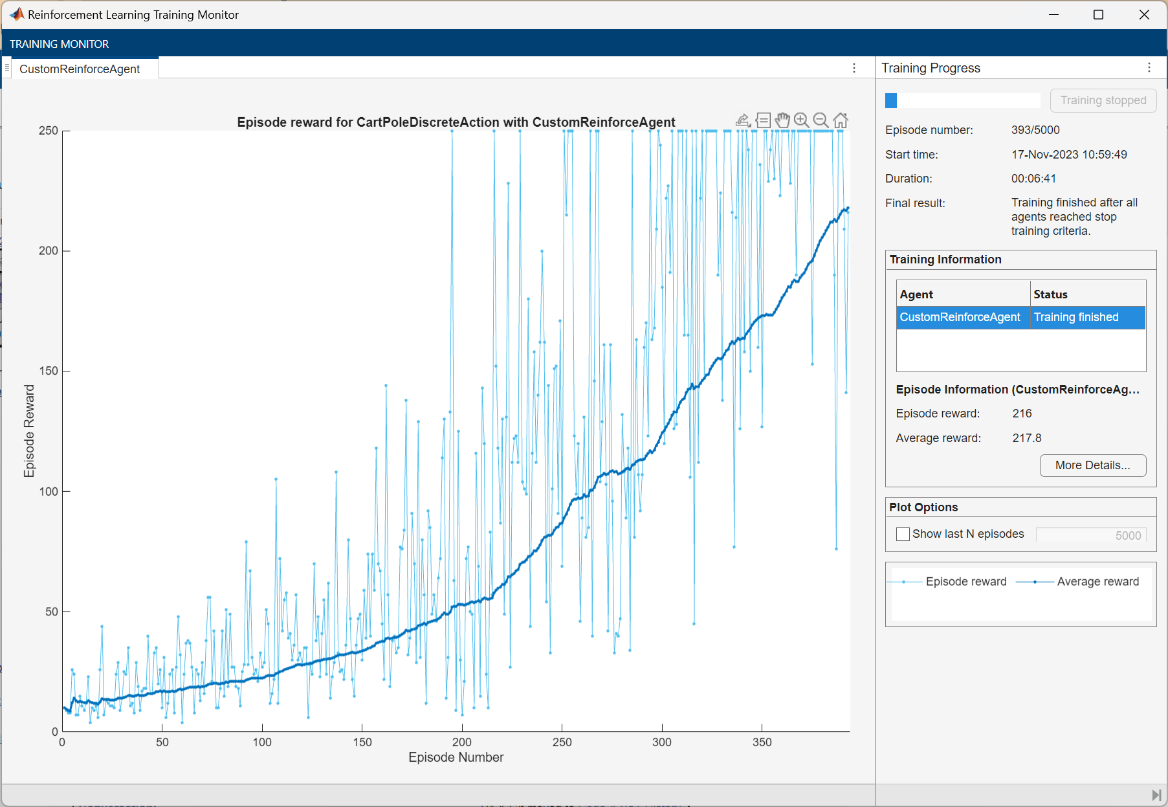This screenshot has height=807, width=1168.
Task: Click the average reward value 217.8
Action: (x=1027, y=438)
